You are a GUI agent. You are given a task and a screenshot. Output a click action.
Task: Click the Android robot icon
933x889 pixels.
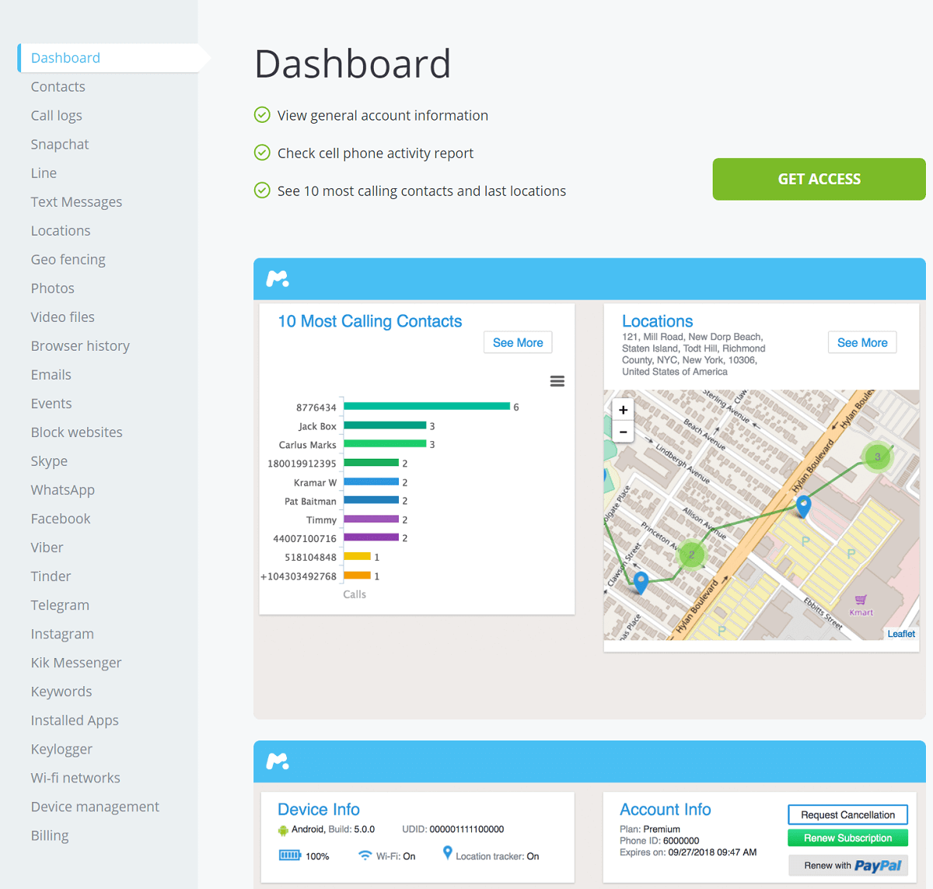[x=283, y=830]
